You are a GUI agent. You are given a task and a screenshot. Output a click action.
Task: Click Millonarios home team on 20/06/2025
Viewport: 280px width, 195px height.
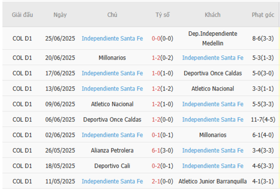pos(112,57)
